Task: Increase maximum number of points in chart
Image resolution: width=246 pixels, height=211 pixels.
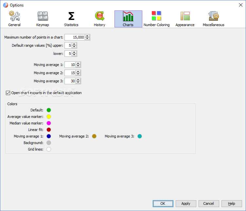Action: click(x=87, y=36)
